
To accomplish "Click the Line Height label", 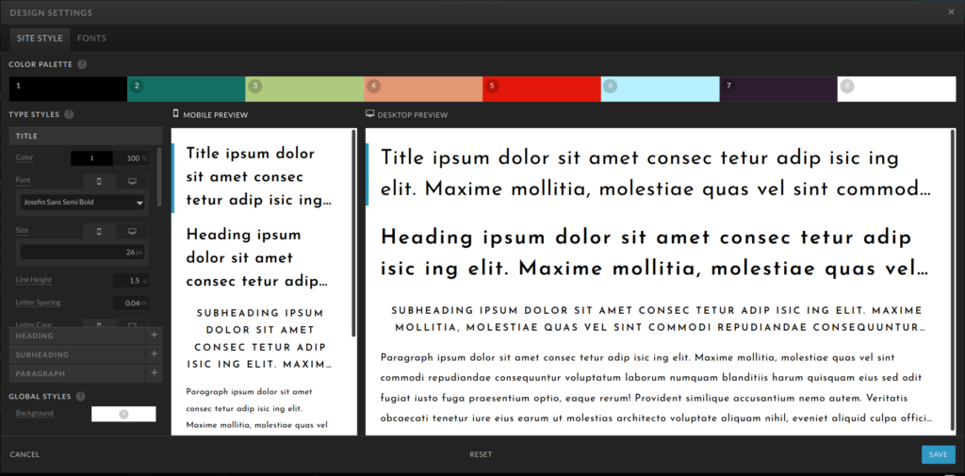I will click(34, 280).
